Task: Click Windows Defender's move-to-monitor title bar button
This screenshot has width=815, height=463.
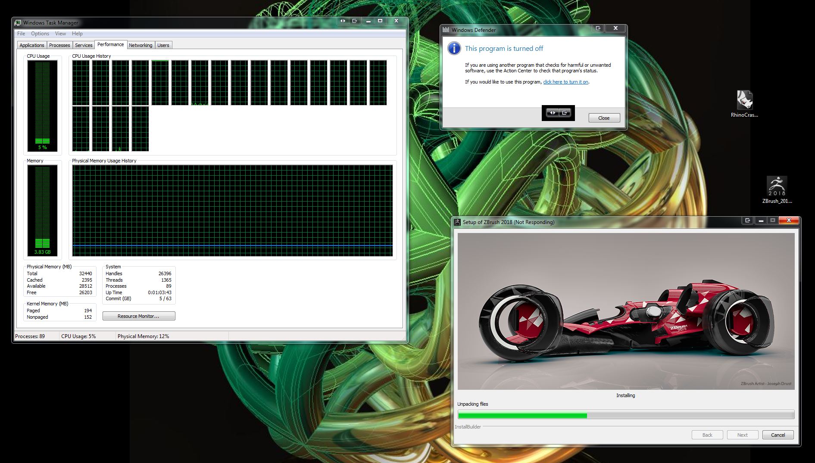Action: click(598, 28)
